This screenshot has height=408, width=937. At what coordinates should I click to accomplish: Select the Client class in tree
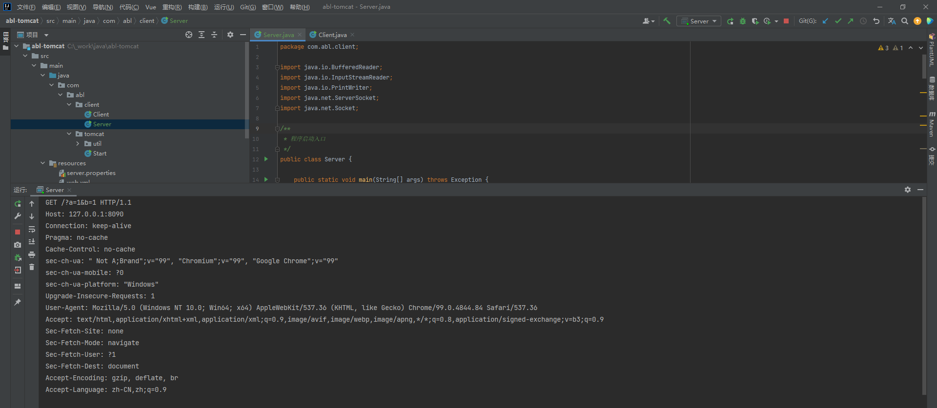tap(101, 114)
